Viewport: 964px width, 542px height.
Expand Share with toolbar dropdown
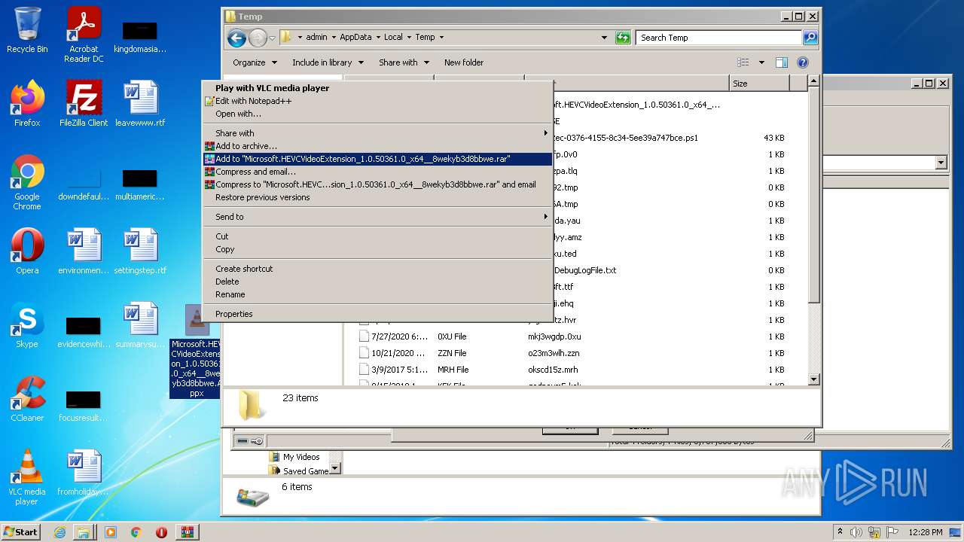[x=404, y=62]
